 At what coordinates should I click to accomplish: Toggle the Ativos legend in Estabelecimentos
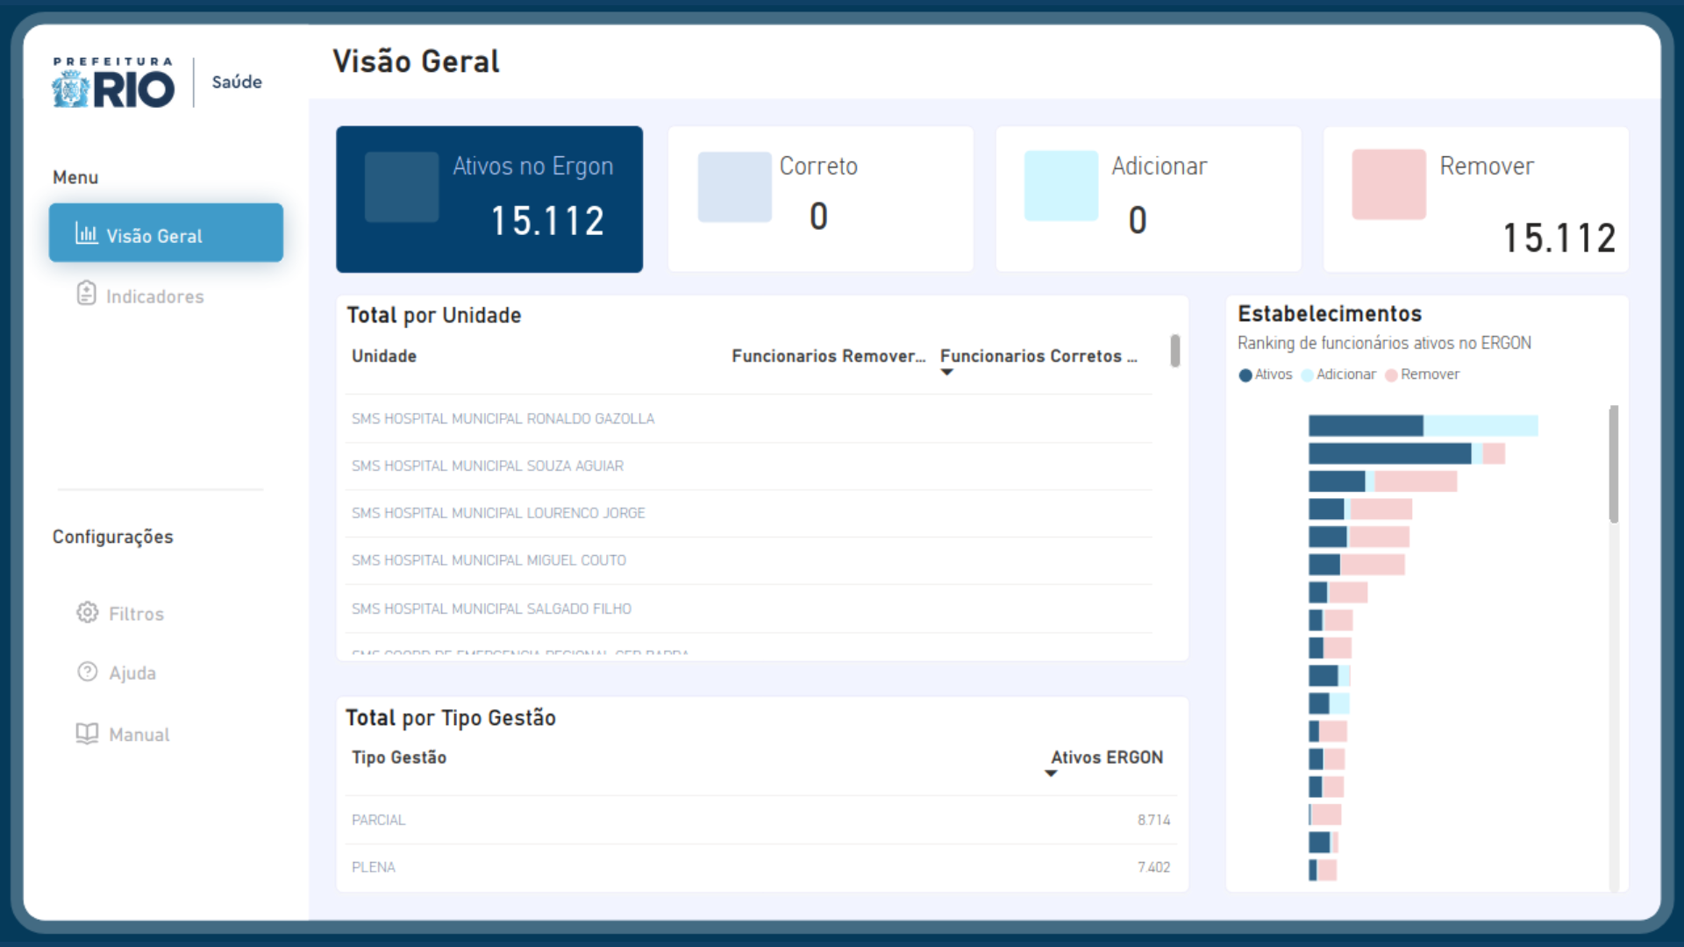pos(1267,374)
